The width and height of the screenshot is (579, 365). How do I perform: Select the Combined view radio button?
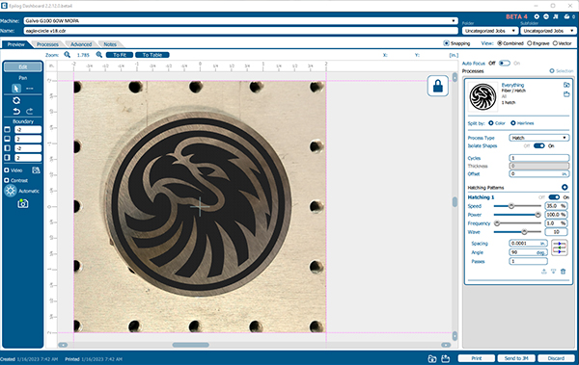[500, 43]
